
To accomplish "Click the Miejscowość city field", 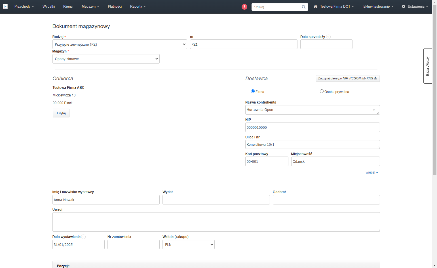I will [335, 161].
